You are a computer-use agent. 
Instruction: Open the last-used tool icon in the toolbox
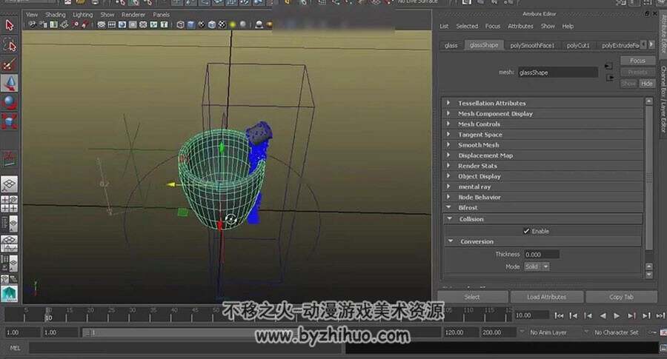tap(10, 158)
